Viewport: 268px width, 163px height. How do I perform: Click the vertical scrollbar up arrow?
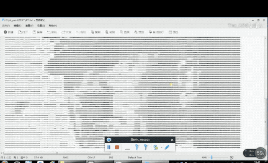pos(265,38)
